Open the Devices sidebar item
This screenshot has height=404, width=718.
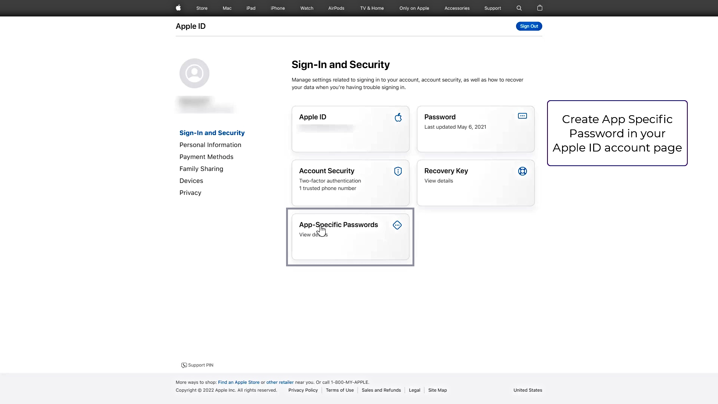point(191,181)
